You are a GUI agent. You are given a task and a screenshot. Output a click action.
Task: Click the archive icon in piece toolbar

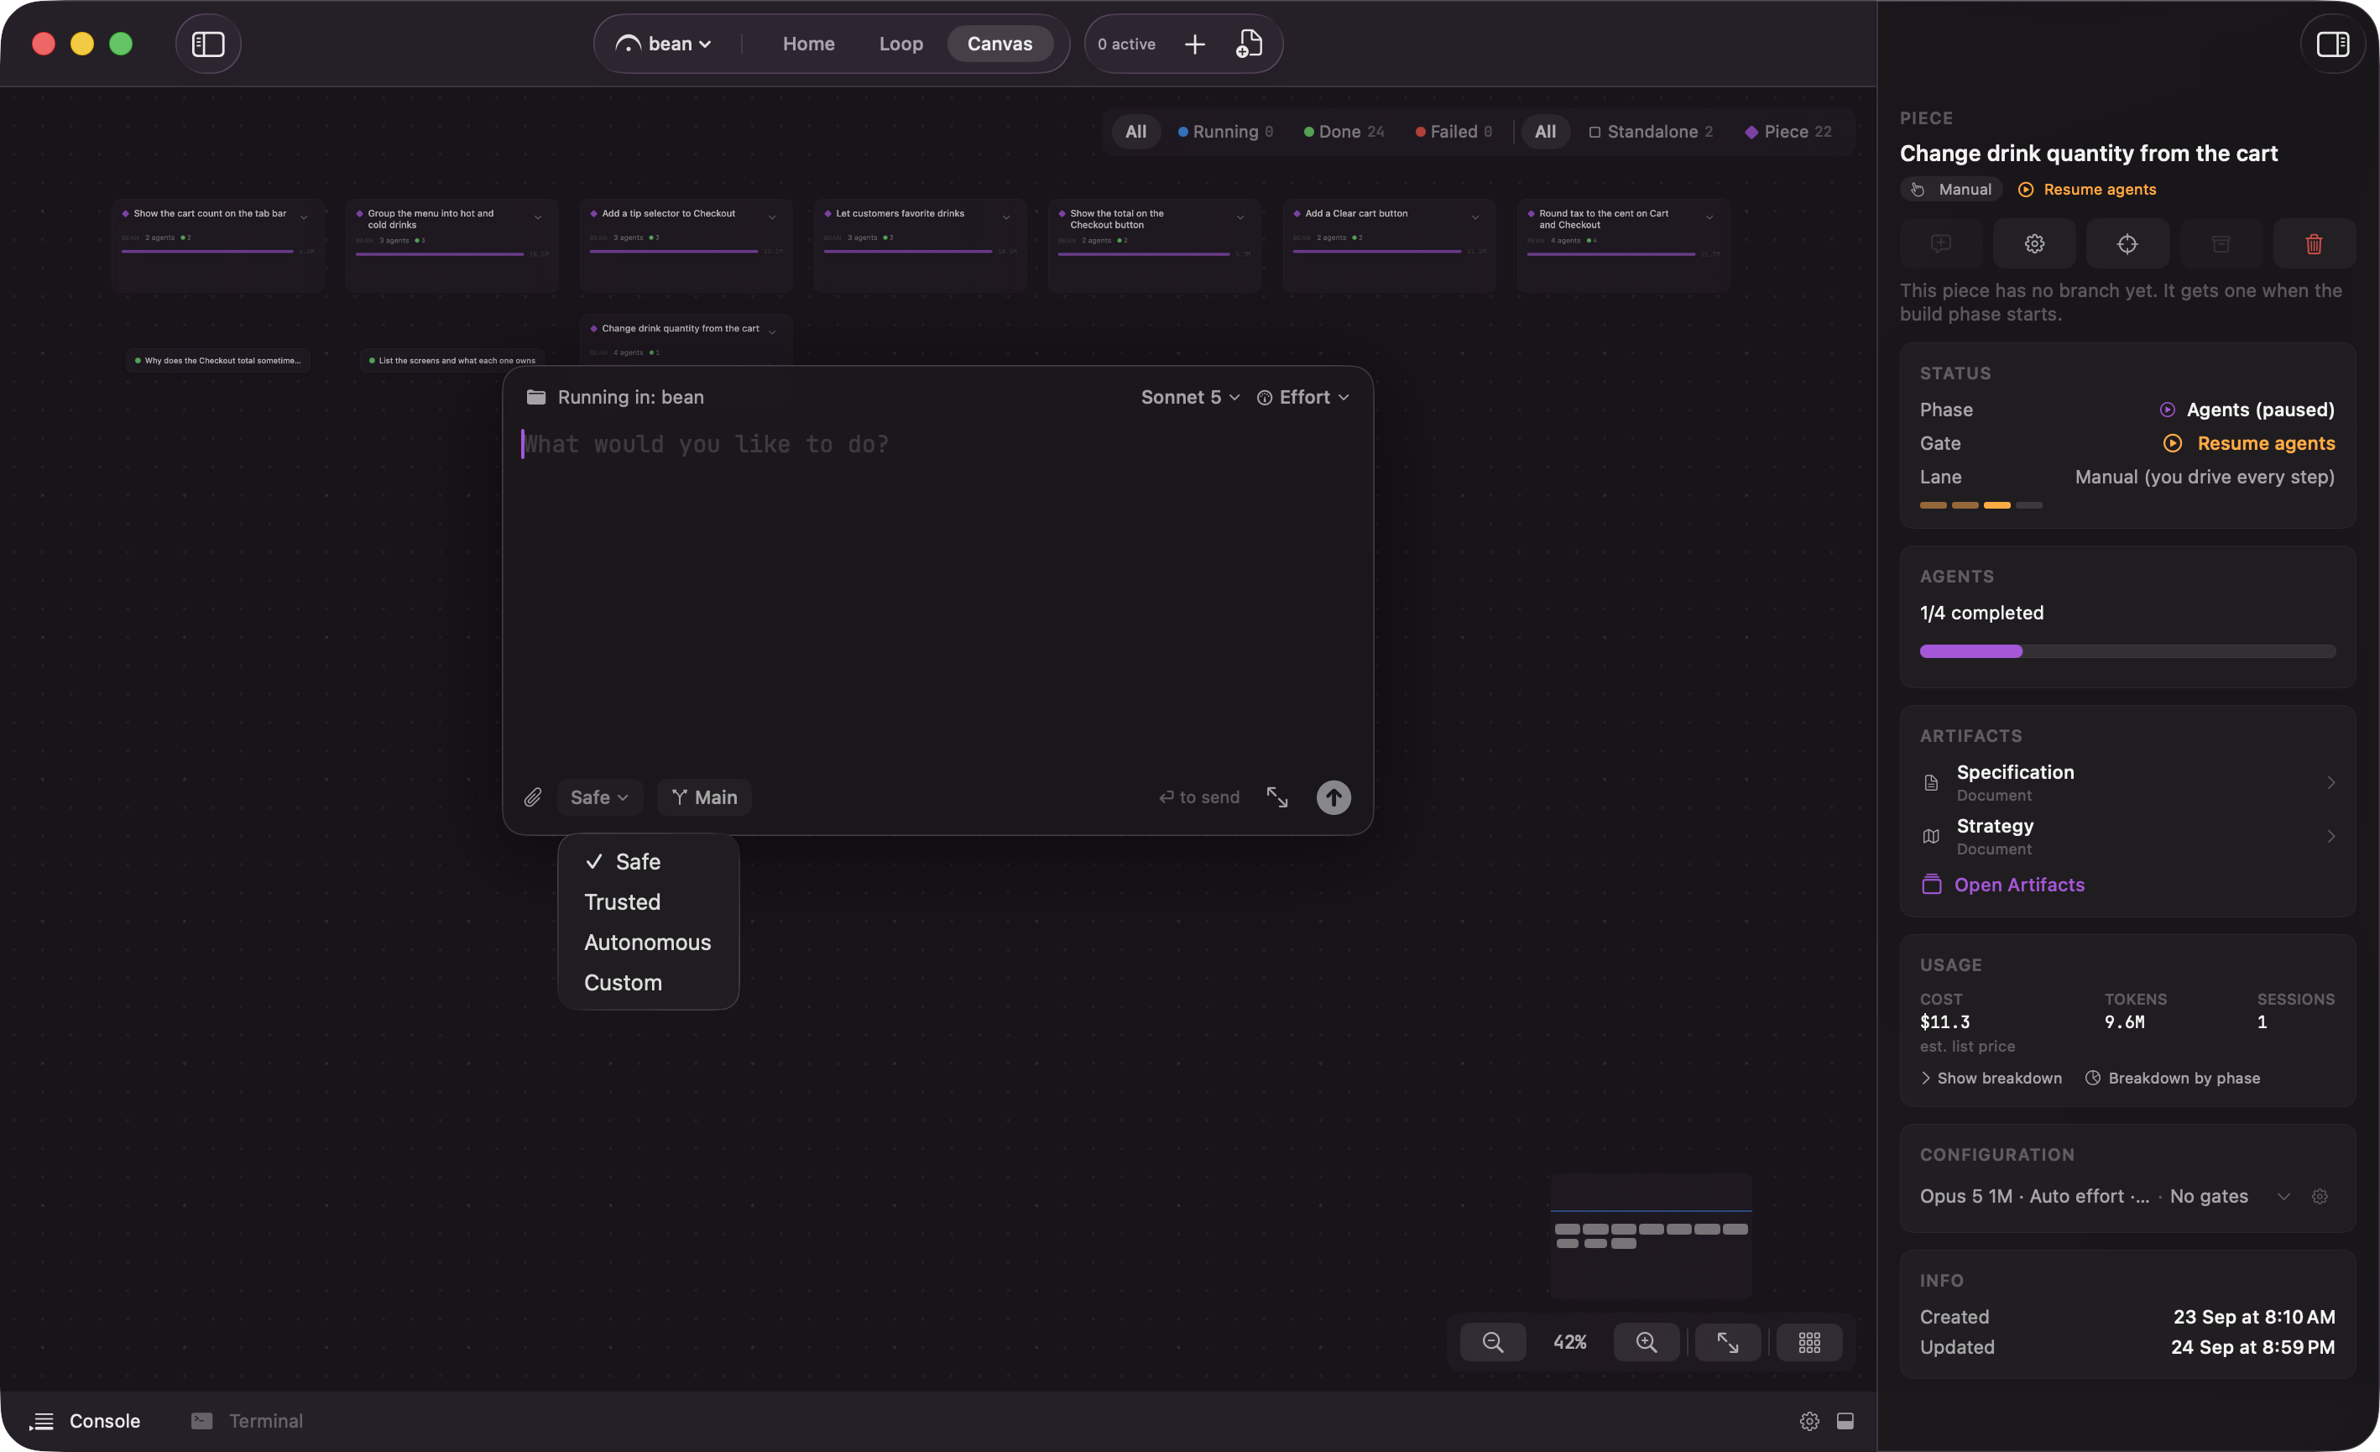2221,243
